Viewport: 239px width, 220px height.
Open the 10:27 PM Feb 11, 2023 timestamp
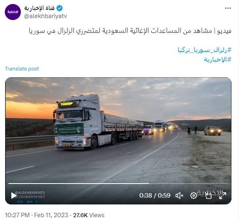[x=36, y=215]
